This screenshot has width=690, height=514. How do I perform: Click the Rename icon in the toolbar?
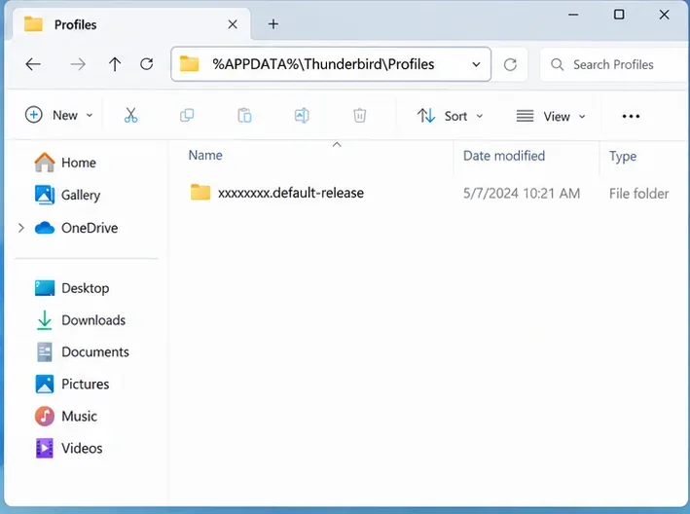coord(302,115)
